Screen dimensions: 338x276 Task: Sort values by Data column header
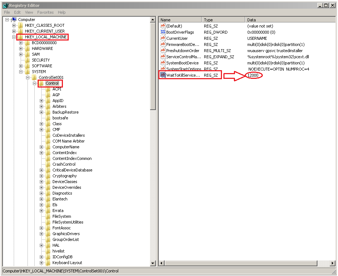[x=290, y=20]
